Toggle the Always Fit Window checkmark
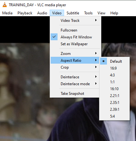136x141 pixels. (54, 37)
